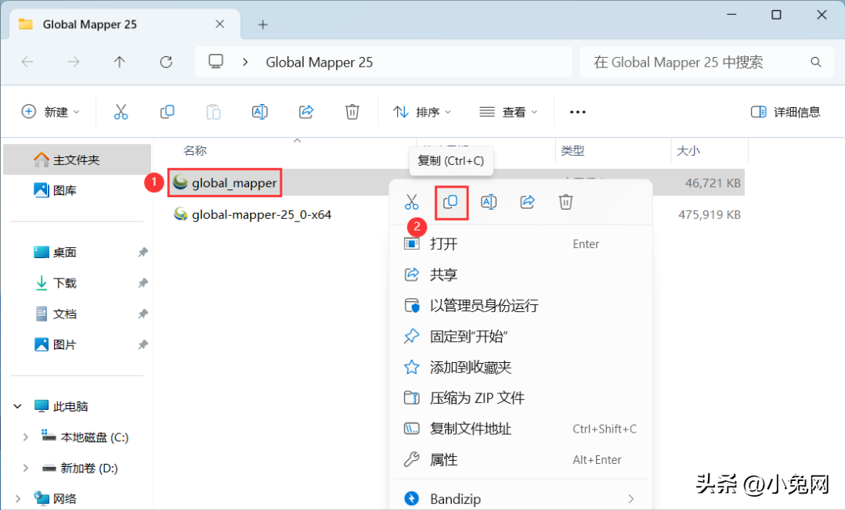Toggle the 详细信息 details pane
The image size is (845, 510).
(785, 112)
